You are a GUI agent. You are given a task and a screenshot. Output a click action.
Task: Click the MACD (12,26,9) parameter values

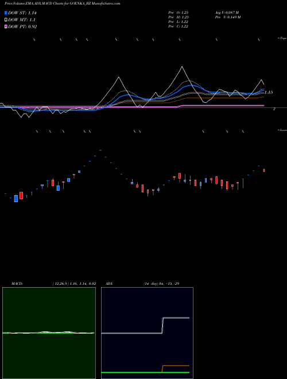point(74,284)
